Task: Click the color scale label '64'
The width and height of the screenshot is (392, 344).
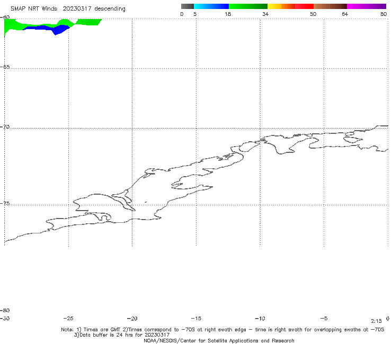Action: (345, 14)
